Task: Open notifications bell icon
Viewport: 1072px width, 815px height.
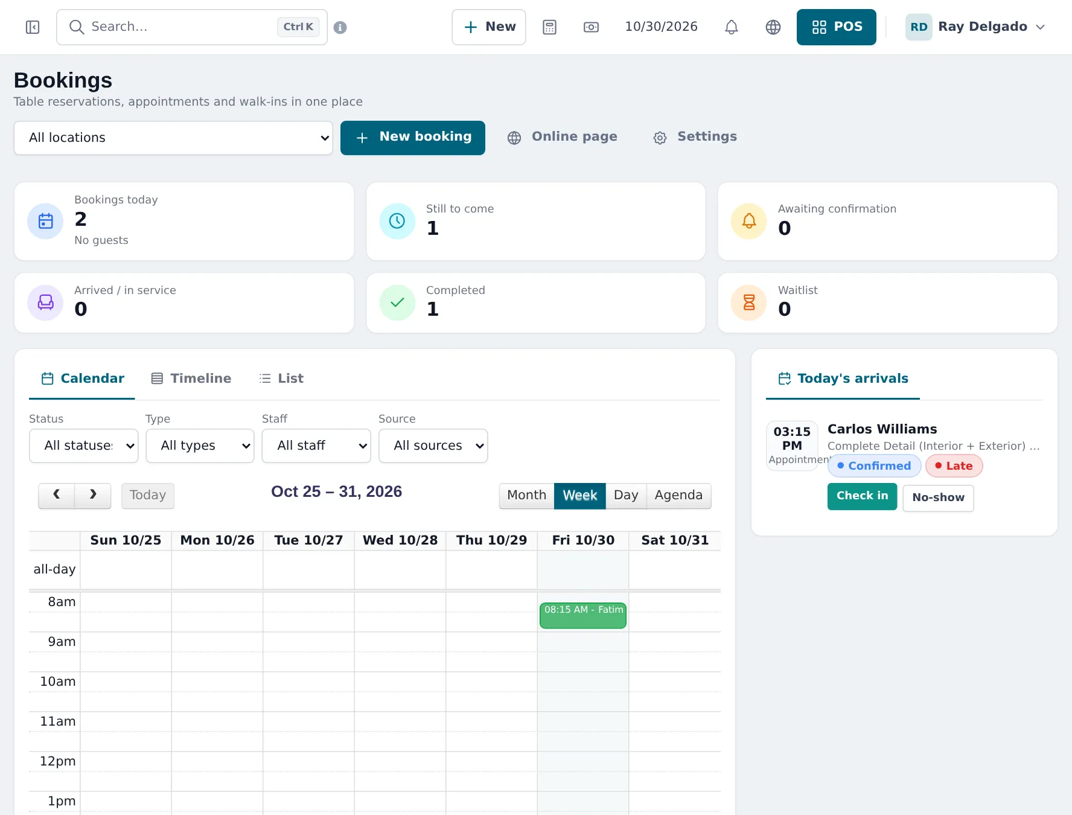Action: 731,27
